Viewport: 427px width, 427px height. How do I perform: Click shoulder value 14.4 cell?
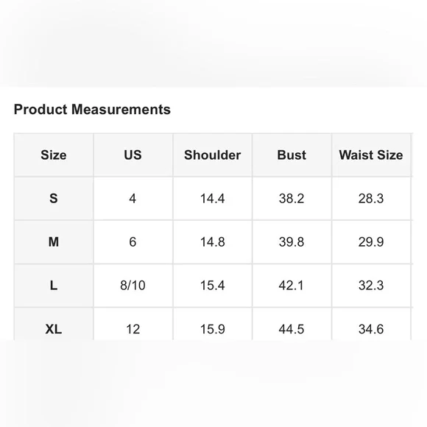coord(213,198)
